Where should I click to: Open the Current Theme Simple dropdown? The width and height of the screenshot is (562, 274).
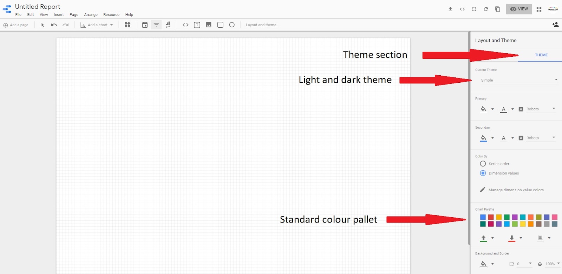[519, 80]
